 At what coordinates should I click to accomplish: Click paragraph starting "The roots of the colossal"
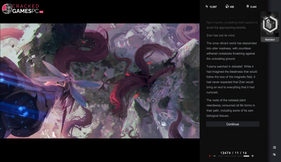(x=230, y=108)
